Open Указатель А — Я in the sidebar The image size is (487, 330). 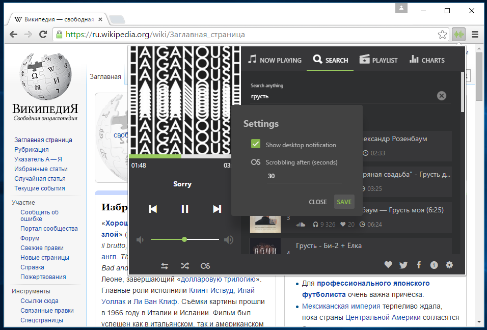[38, 159]
